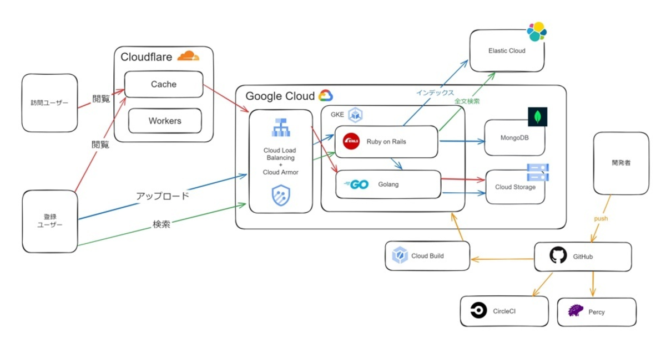Click the Workers label
Image resolution: width=666 pixels, height=349 pixels.
click(x=165, y=121)
